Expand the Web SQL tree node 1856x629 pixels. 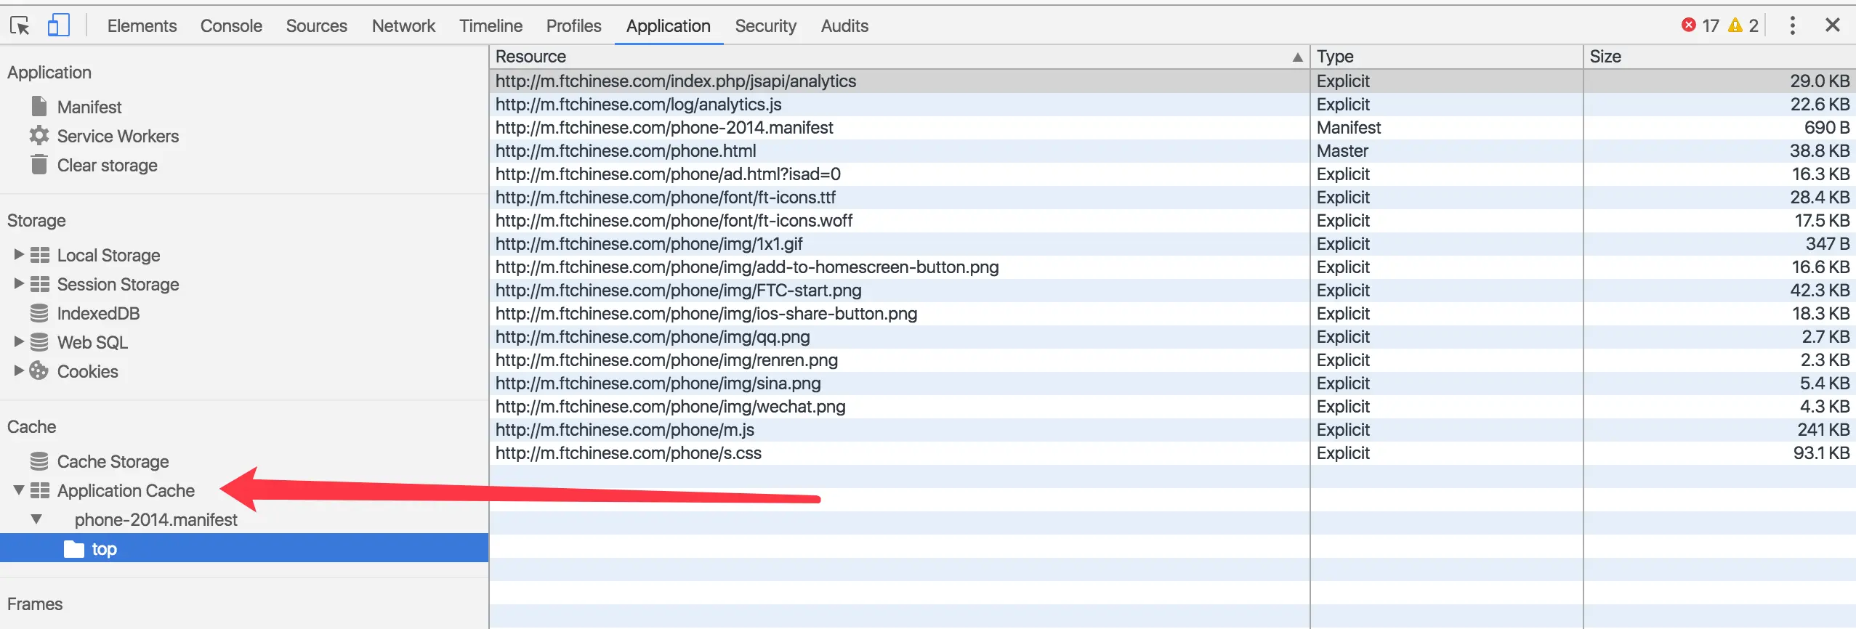pyautogui.click(x=19, y=341)
